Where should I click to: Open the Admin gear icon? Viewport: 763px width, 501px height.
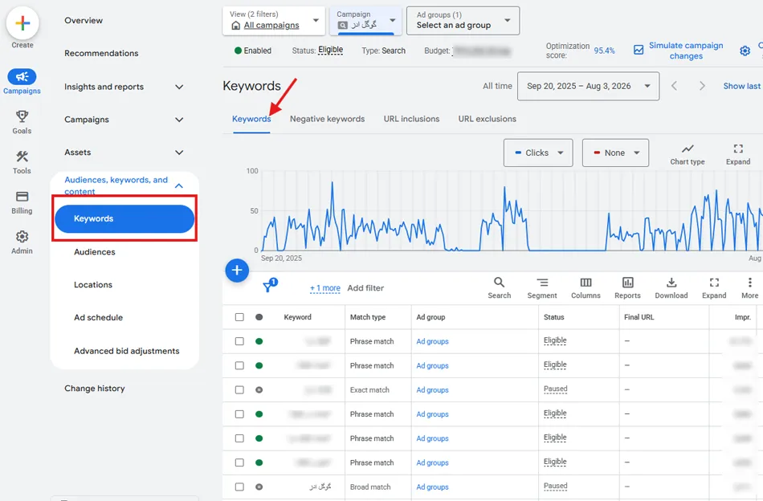22,236
